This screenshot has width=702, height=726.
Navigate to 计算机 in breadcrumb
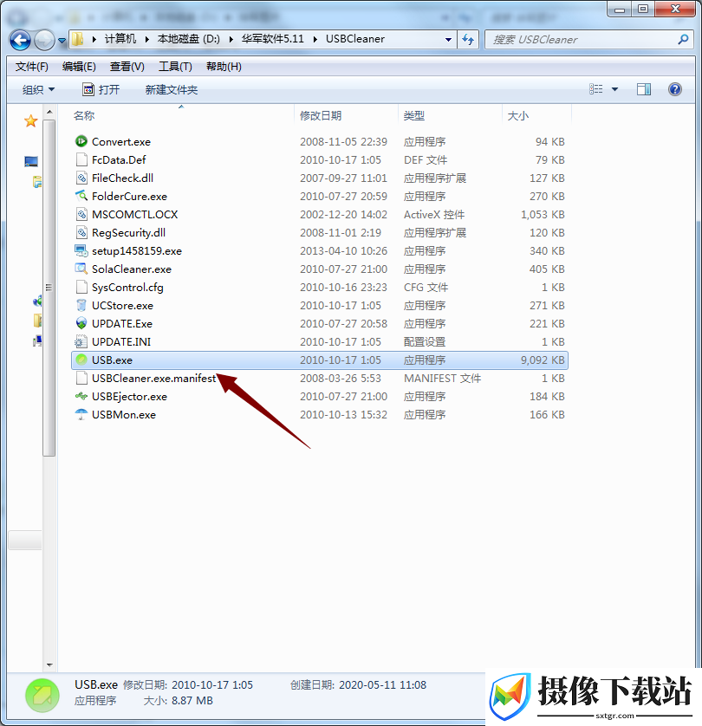tap(120, 39)
